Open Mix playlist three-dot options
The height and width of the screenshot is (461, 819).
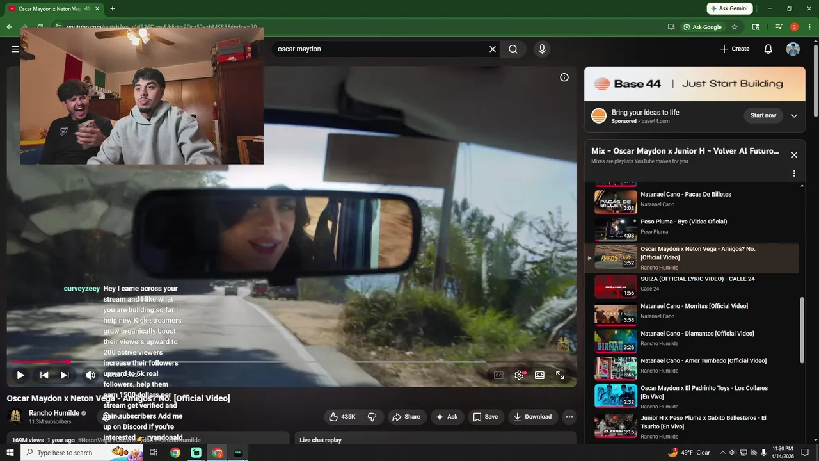794,174
